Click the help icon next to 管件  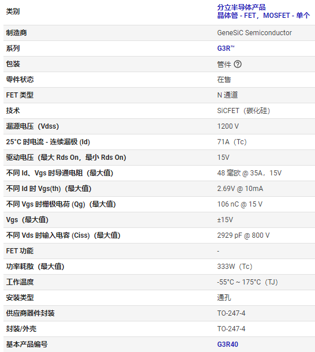(238, 64)
